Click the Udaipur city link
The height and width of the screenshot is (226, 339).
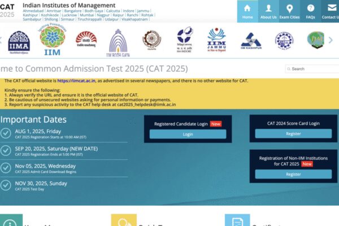click(x=111, y=19)
